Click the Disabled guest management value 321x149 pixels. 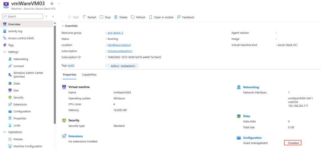point(293,143)
